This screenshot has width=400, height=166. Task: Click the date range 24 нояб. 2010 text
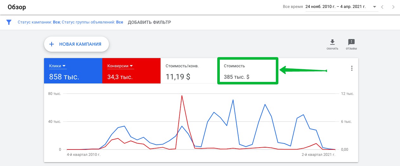pyautogui.click(x=336, y=7)
